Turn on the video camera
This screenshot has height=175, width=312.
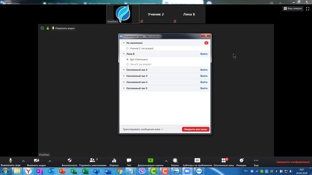coord(37,162)
